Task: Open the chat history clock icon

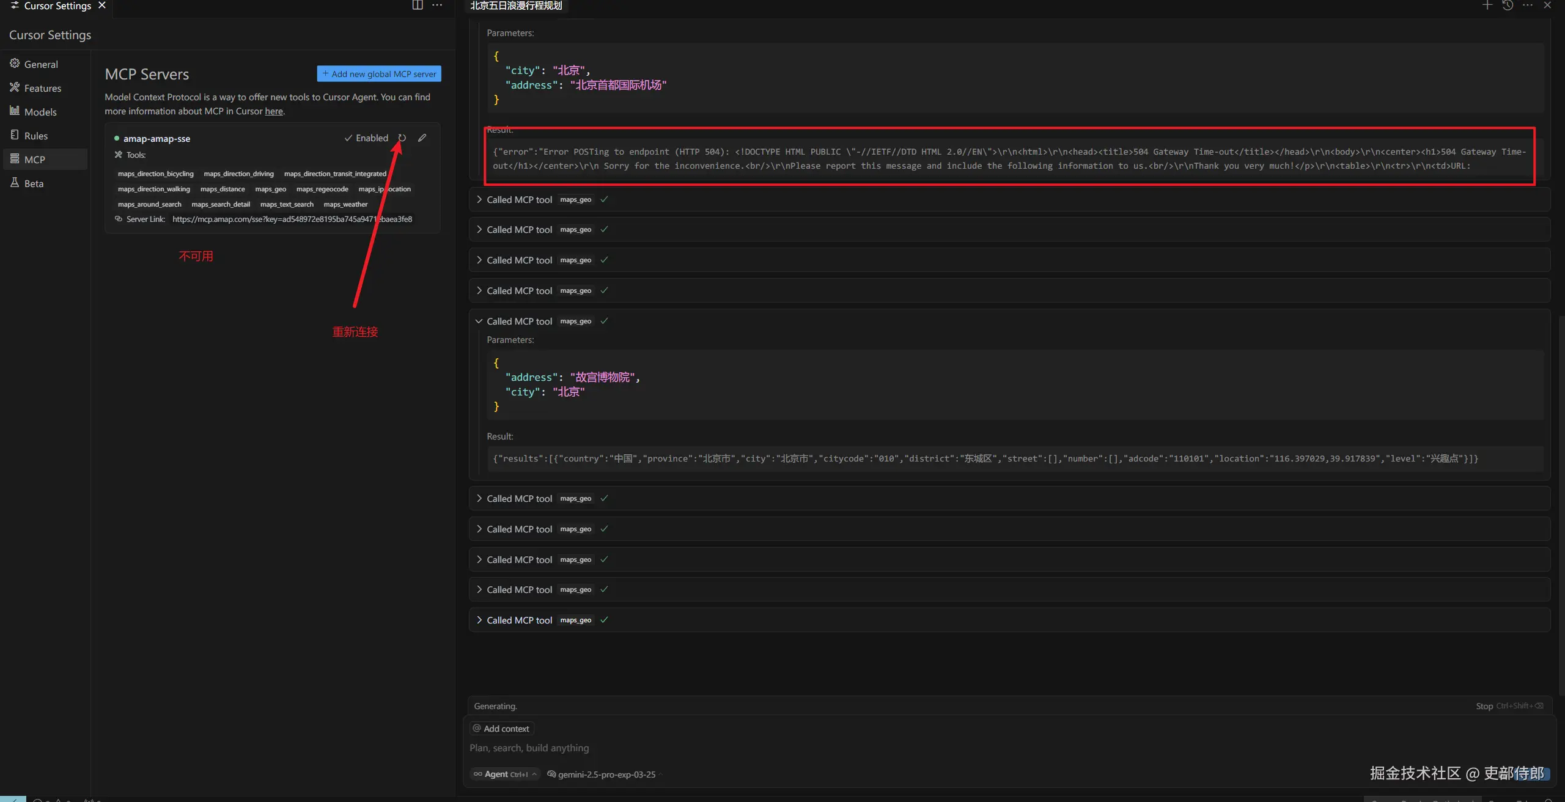Action: click(x=1508, y=6)
